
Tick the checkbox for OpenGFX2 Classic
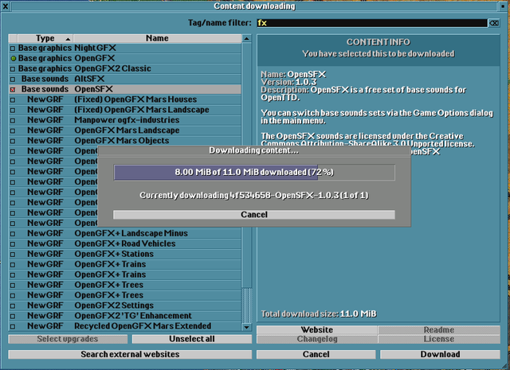13,69
